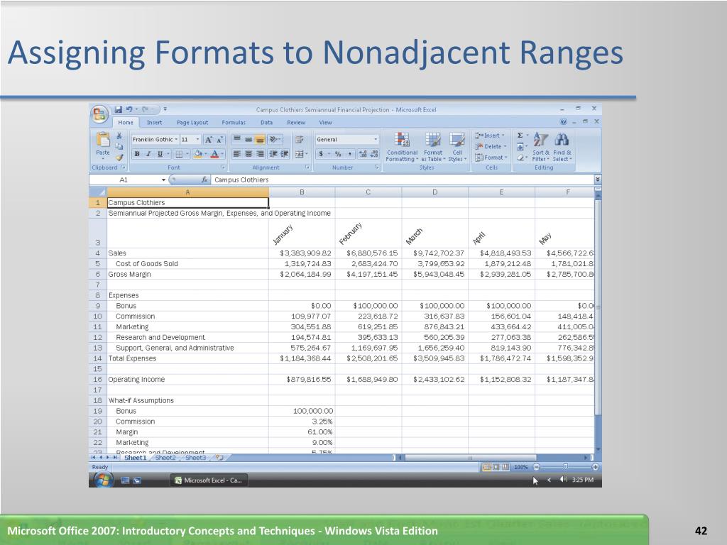Click Decrease Decimal button
This screenshot has width=727, height=545.
(x=374, y=154)
